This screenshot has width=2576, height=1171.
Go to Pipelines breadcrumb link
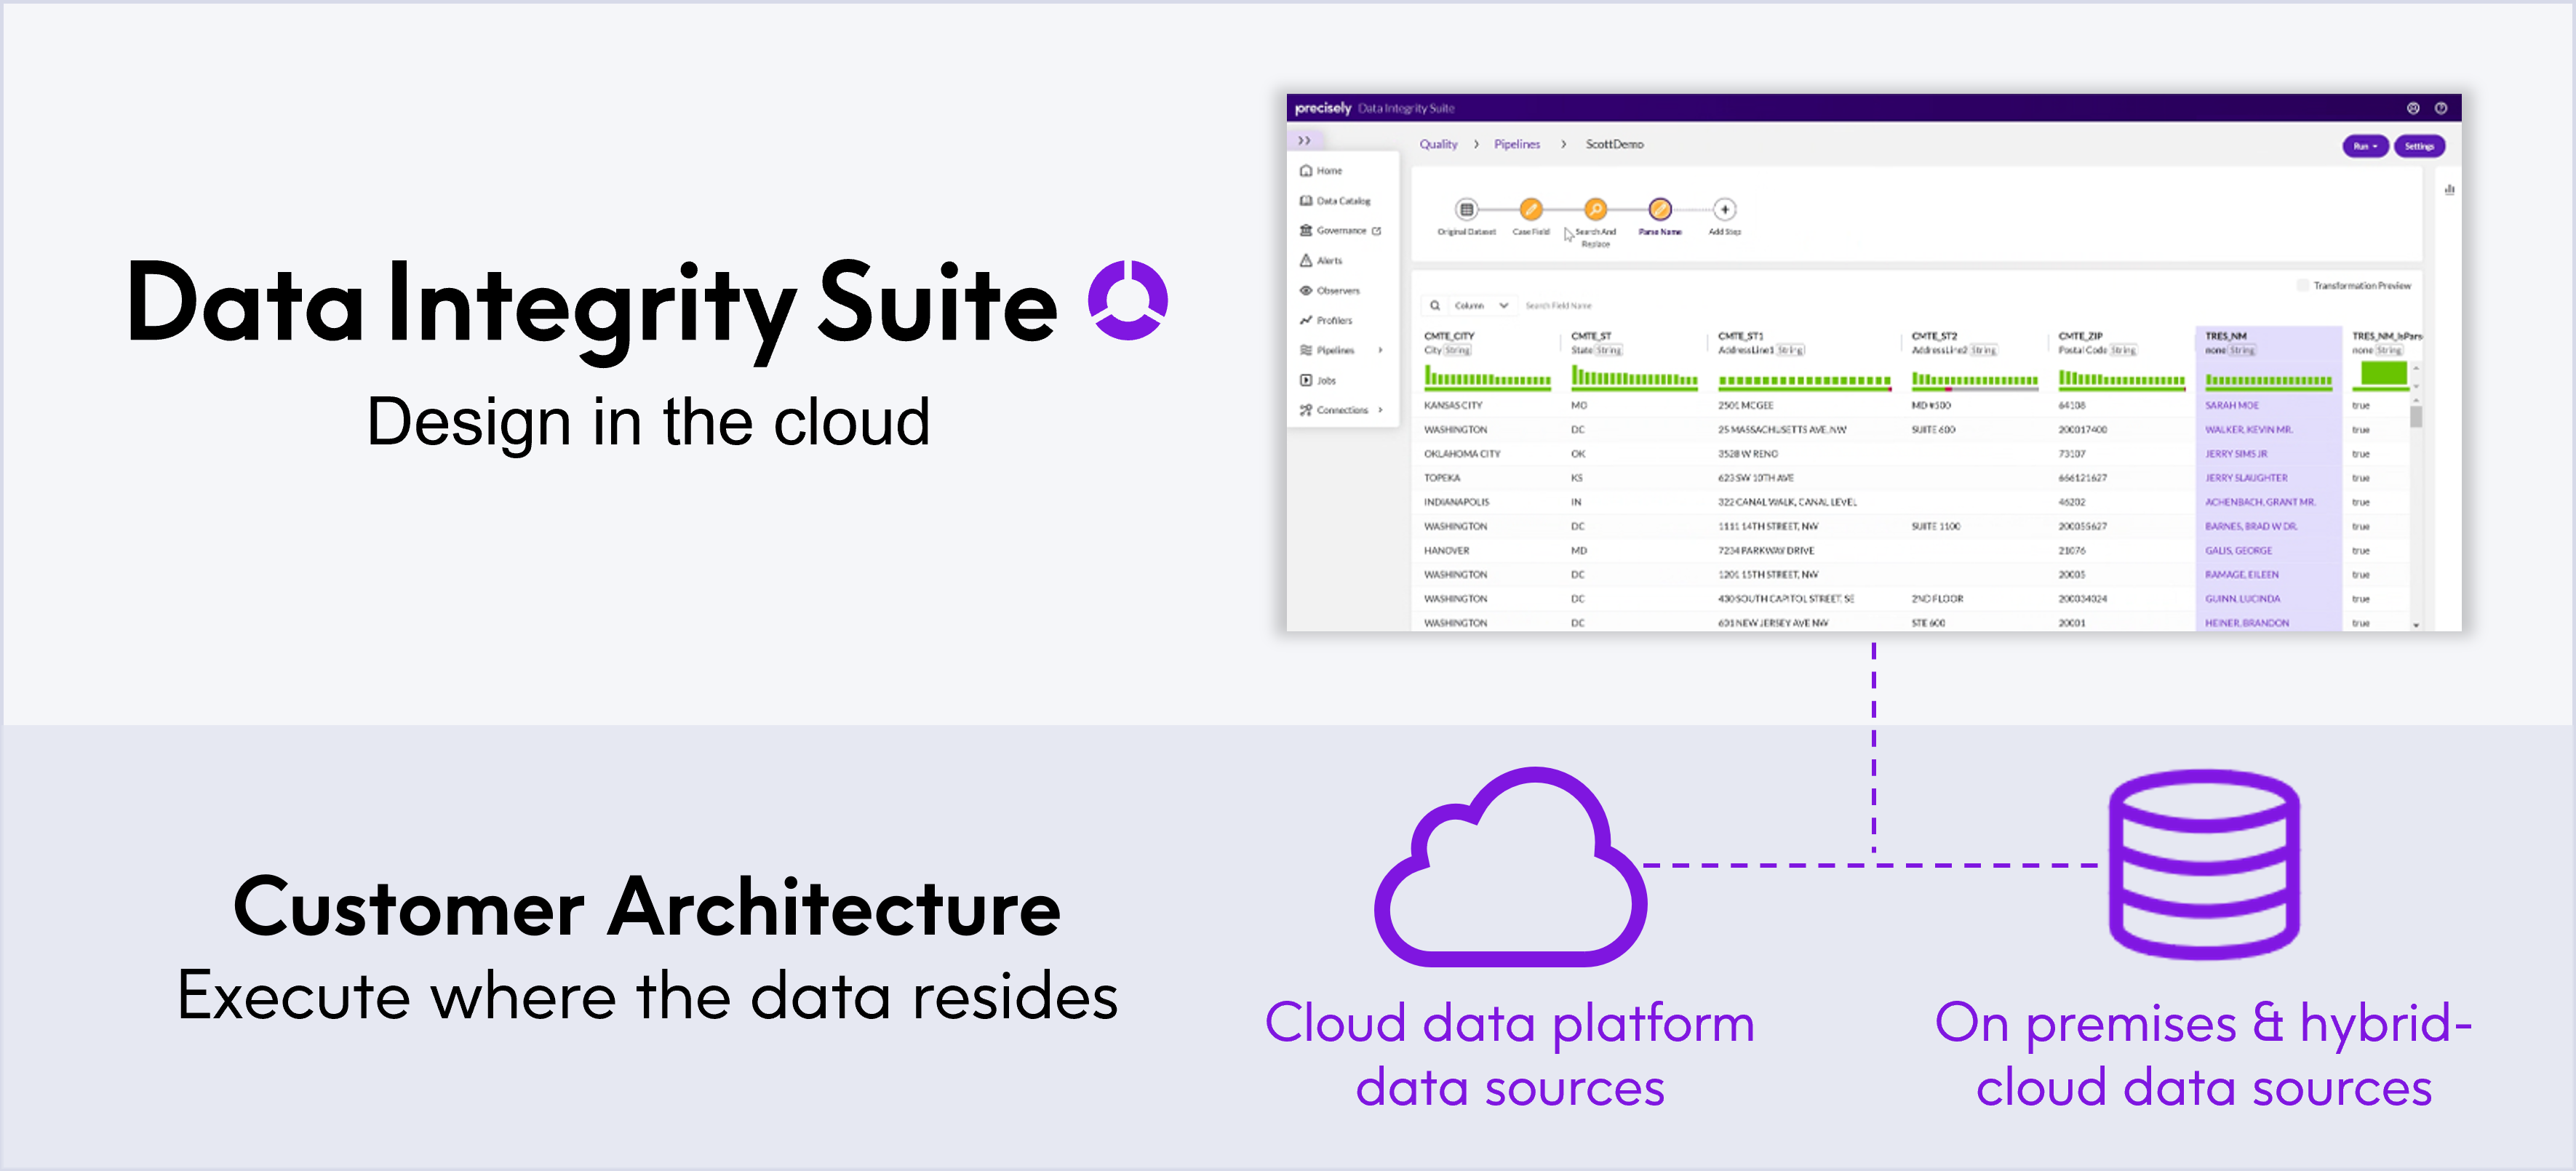(1517, 145)
